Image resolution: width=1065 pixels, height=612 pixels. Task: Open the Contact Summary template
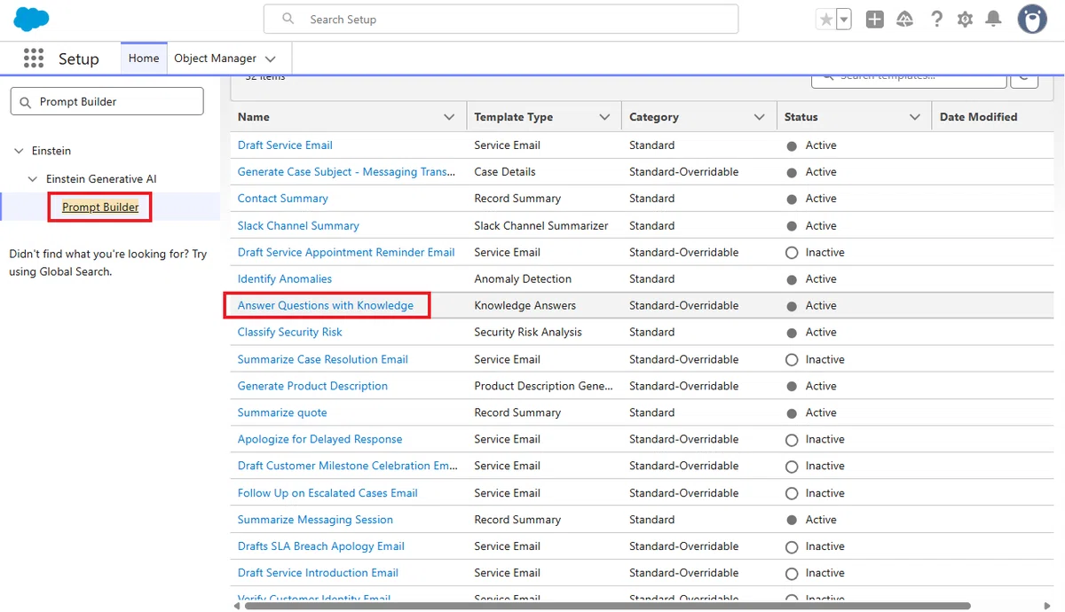(x=282, y=199)
